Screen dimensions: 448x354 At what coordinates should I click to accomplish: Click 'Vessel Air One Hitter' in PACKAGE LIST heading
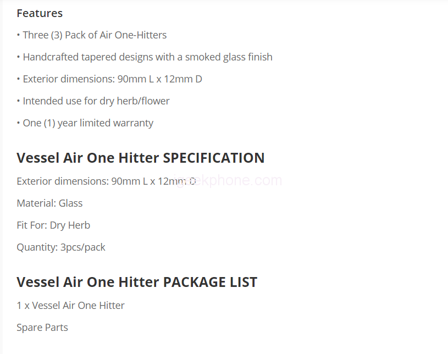click(x=88, y=283)
